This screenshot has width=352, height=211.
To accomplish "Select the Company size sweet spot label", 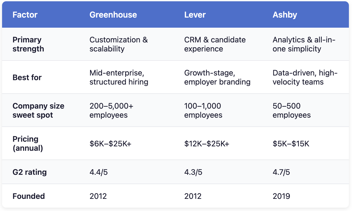I will 38,110.
